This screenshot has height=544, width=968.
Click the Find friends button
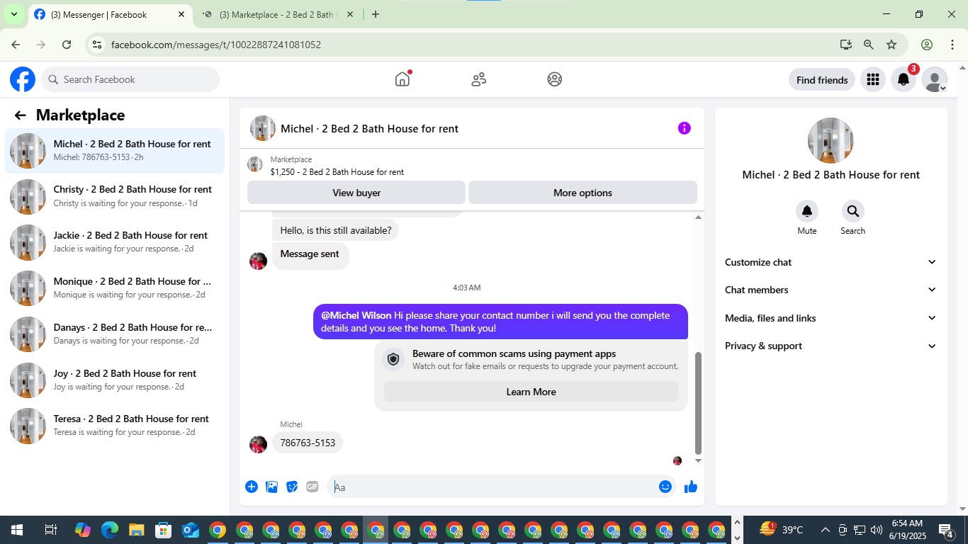click(x=822, y=80)
